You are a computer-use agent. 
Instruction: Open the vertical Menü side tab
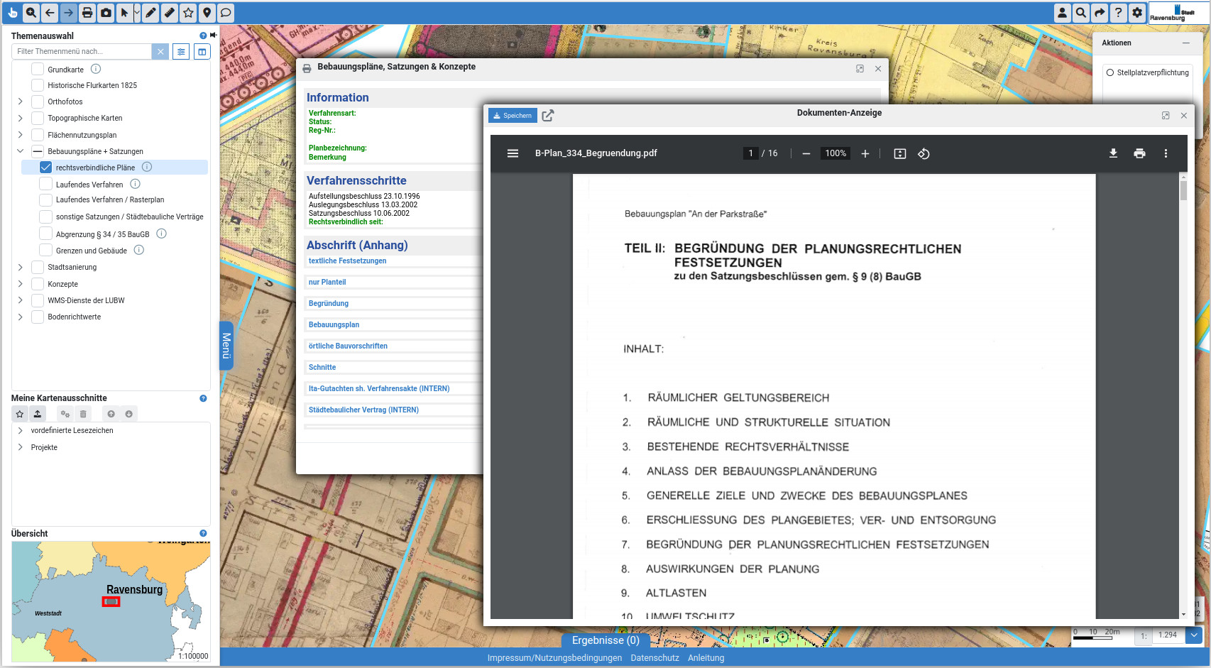click(226, 346)
